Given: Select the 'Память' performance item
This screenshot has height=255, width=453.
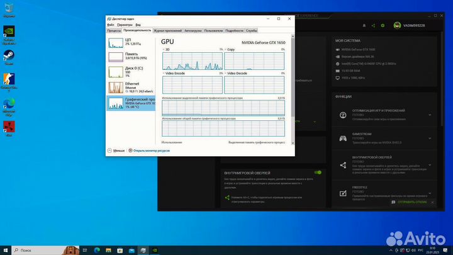Looking at the screenshot, I should click(x=131, y=56).
